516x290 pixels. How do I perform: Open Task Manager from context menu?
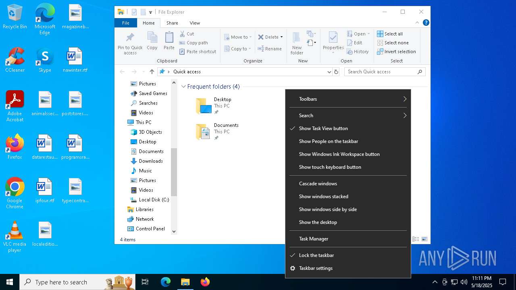348,239
